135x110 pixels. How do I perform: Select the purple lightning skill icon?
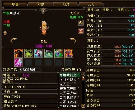18,63
